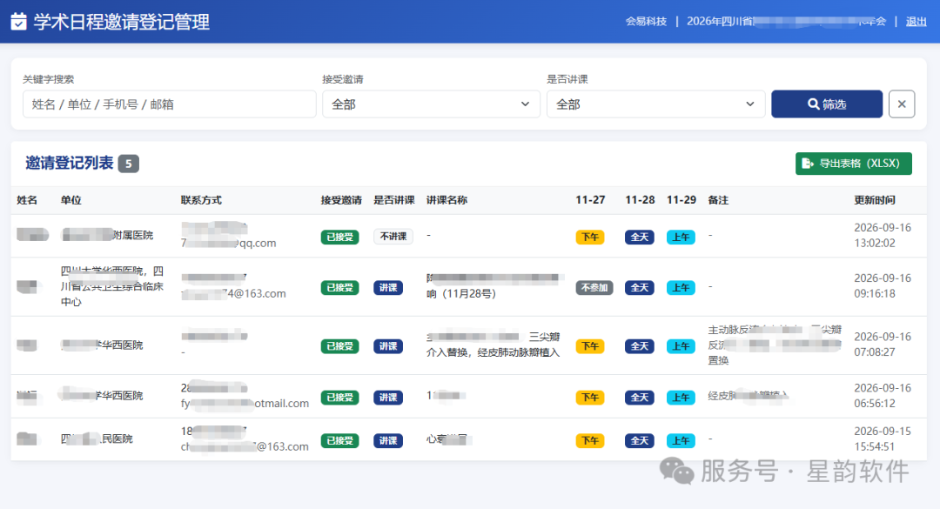This screenshot has height=509, width=940.
Task: Open the 是否讲课 dropdown
Action: [656, 104]
